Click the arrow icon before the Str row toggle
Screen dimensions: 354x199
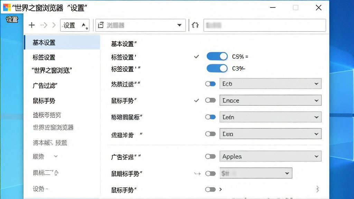(x=197, y=173)
